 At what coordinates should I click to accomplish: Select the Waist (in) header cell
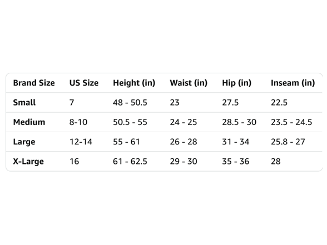(189, 83)
